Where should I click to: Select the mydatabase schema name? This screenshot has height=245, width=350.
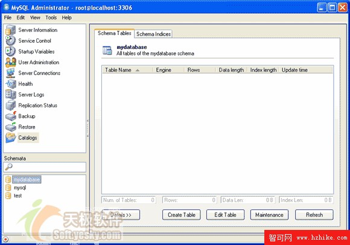(27, 179)
